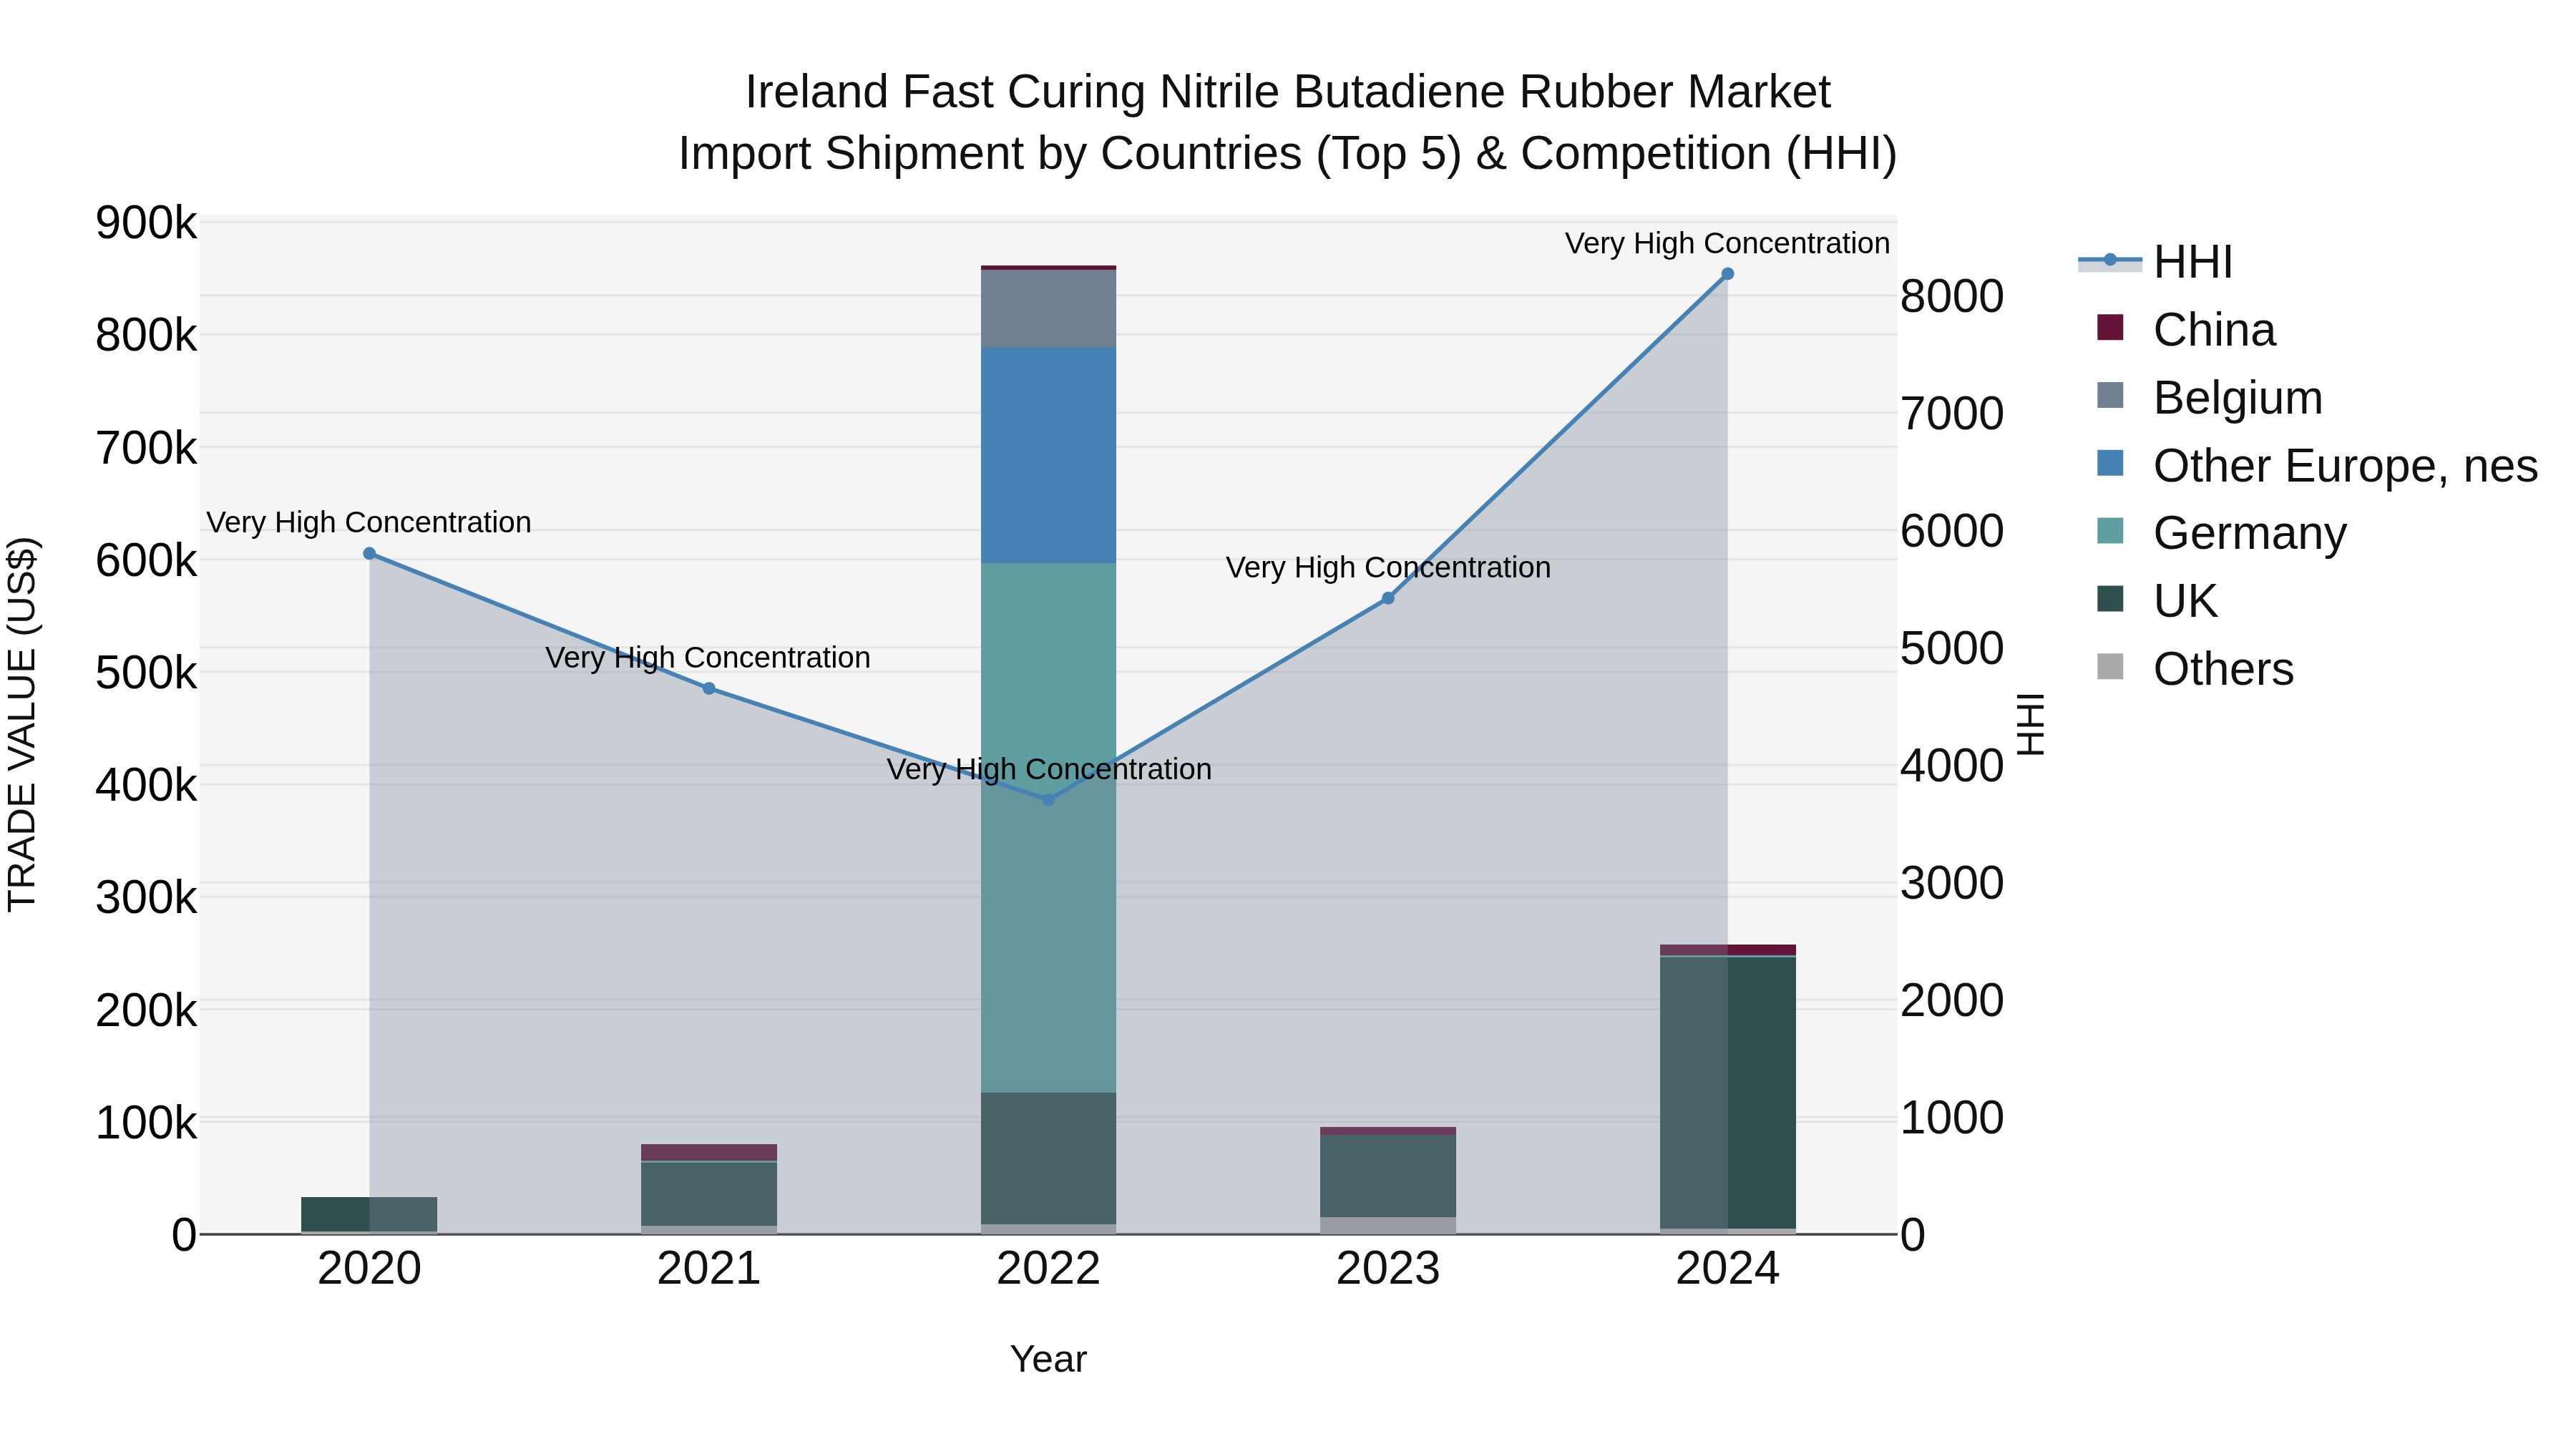
Task: Click the China maroon legend swatch
Action: coord(2110,327)
